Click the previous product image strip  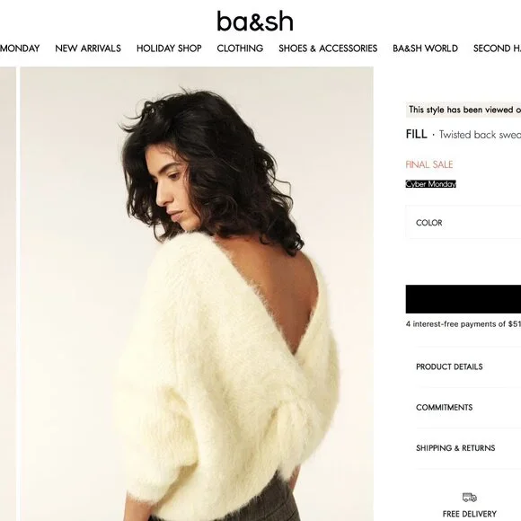click(x=8, y=294)
